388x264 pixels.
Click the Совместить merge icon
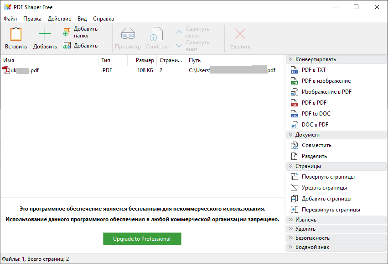tap(294, 145)
